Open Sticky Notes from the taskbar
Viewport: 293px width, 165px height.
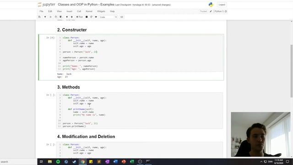tap(91, 162)
